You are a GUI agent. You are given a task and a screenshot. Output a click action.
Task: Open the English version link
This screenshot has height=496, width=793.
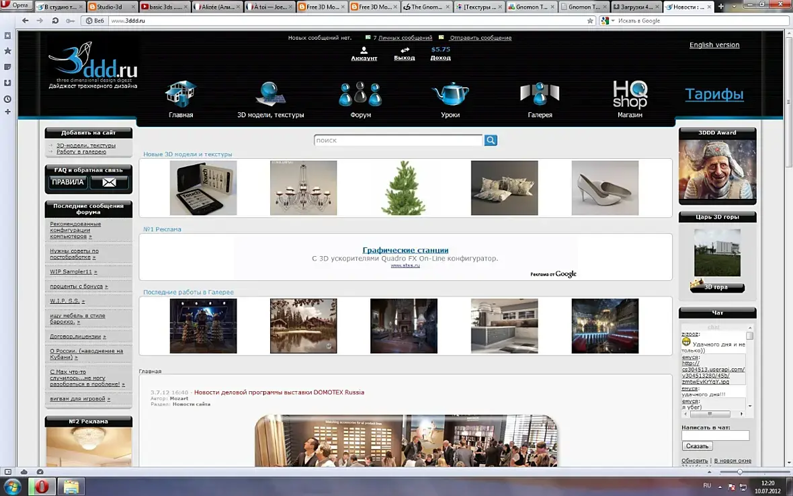[714, 44]
